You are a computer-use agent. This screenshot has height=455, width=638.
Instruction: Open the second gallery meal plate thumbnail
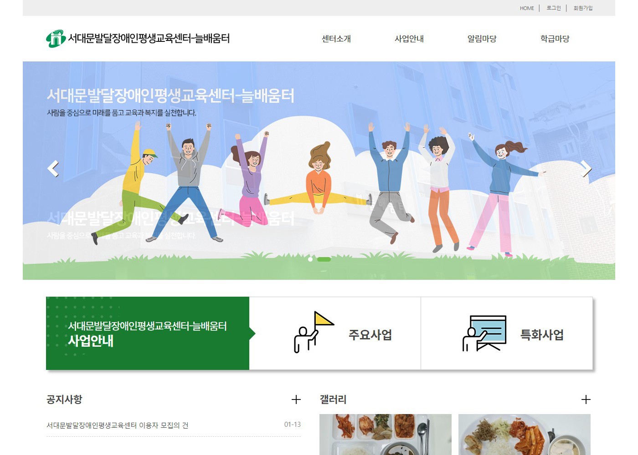(x=525, y=435)
